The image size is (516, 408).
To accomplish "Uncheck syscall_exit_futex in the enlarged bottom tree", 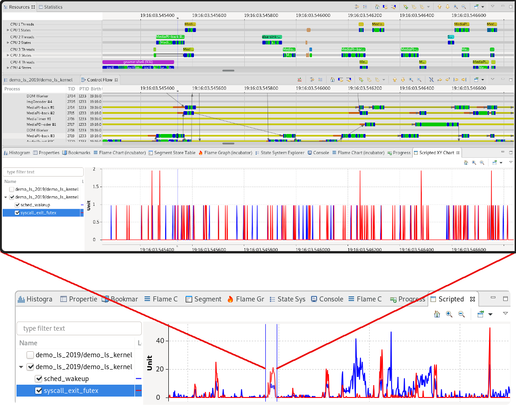I will point(38,391).
